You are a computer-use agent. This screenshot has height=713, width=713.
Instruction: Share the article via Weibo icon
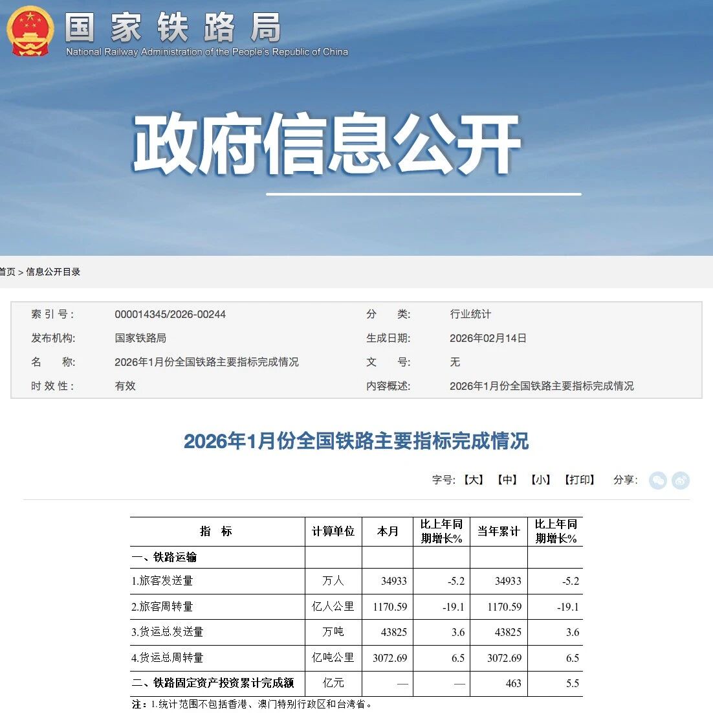click(681, 481)
